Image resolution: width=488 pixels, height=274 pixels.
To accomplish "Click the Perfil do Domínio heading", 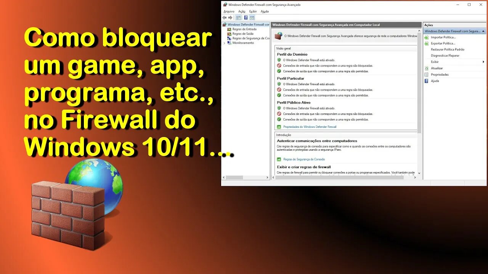I will (292, 54).
